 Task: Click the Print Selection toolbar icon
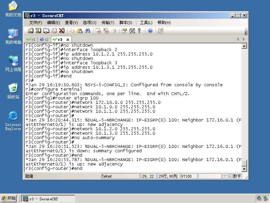coord(106,31)
